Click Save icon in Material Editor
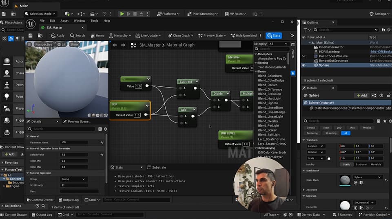This screenshot has width=392, height=219. point(30,35)
